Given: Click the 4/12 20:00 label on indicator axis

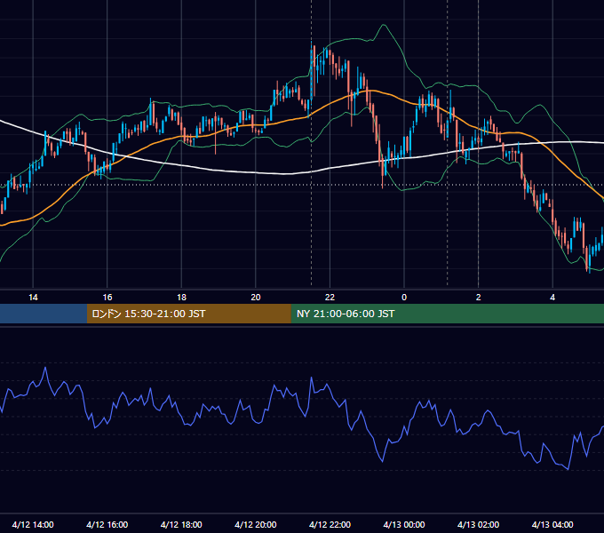Looking at the screenshot, I should point(256,524).
